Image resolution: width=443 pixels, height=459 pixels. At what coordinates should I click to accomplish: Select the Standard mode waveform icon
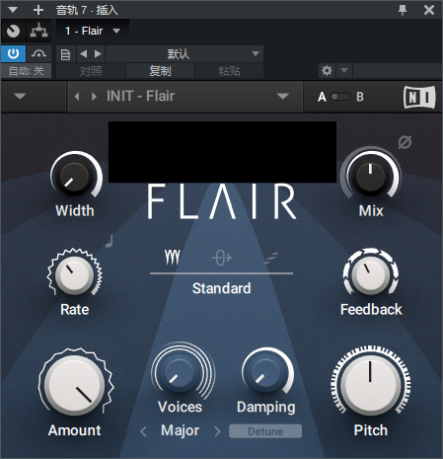[173, 258]
